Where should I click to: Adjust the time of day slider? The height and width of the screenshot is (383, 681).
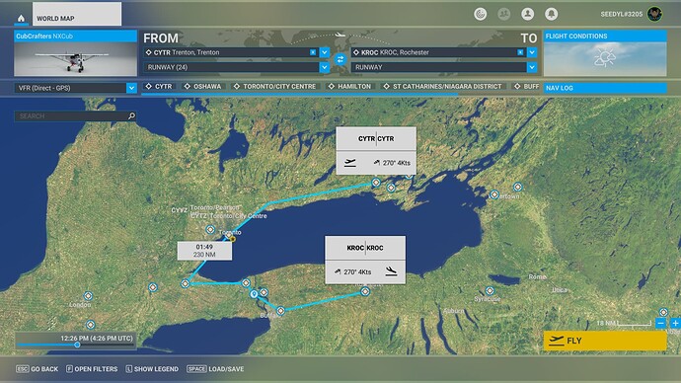77,345
